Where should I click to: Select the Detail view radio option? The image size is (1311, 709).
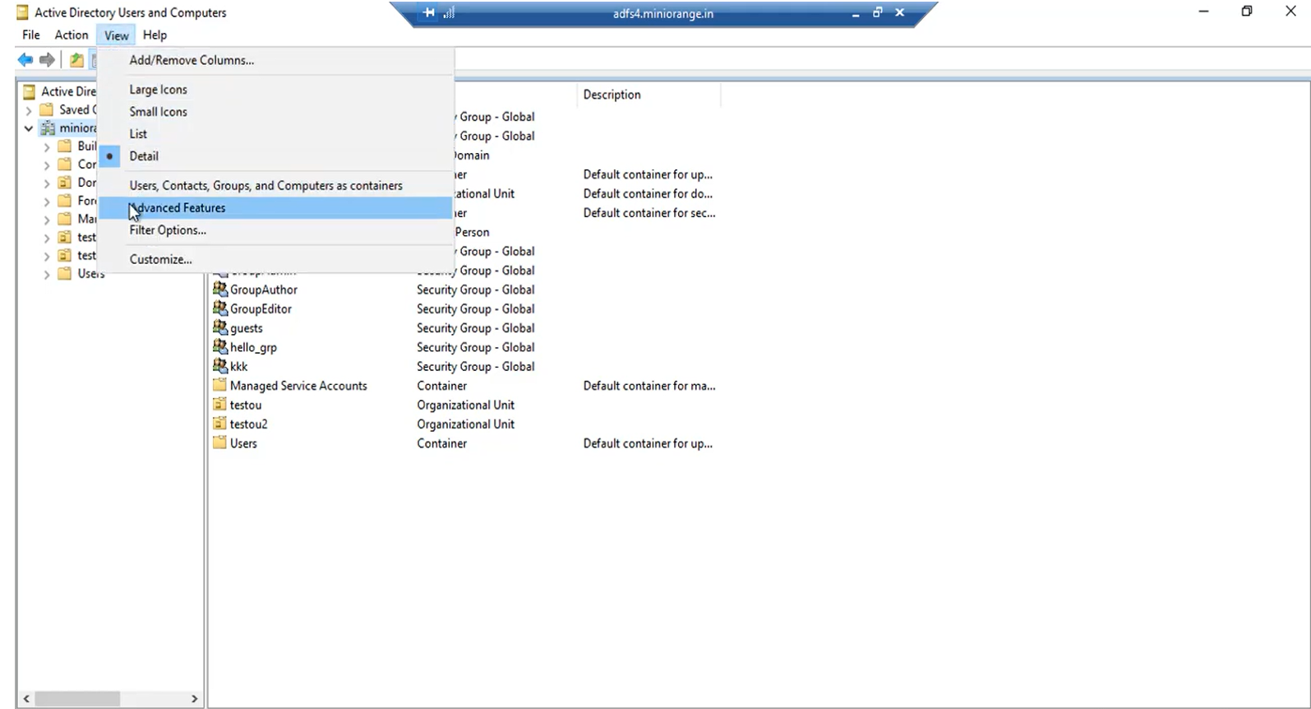click(275, 156)
